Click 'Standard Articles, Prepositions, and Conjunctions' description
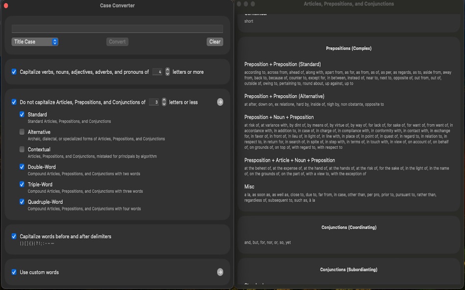465x290 pixels. point(69,122)
